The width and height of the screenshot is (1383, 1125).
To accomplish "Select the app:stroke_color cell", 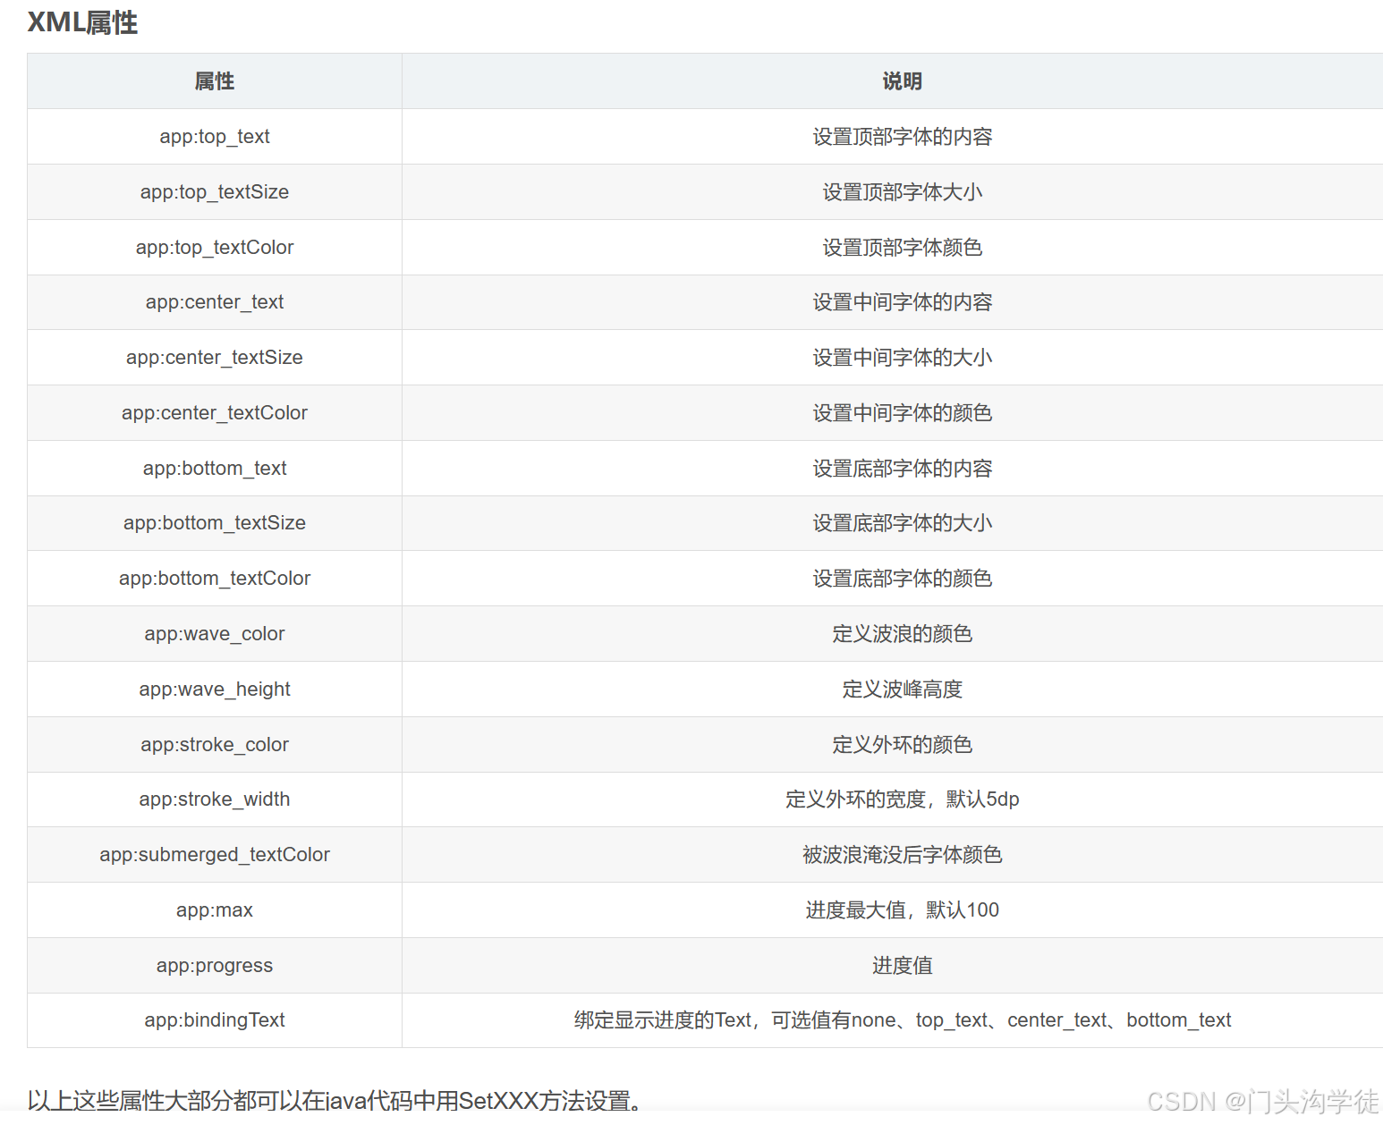I will click(215, 745).
